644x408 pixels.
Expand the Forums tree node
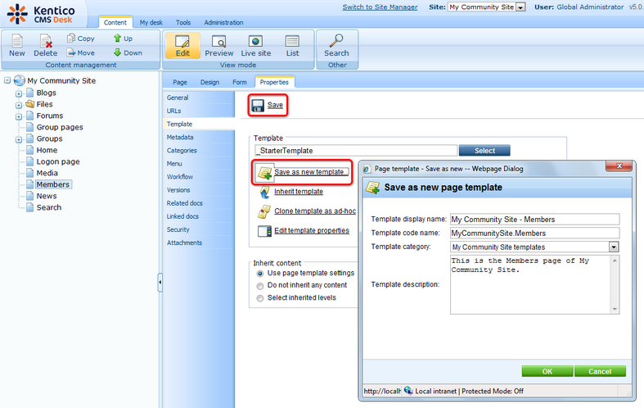coord(19,117)
